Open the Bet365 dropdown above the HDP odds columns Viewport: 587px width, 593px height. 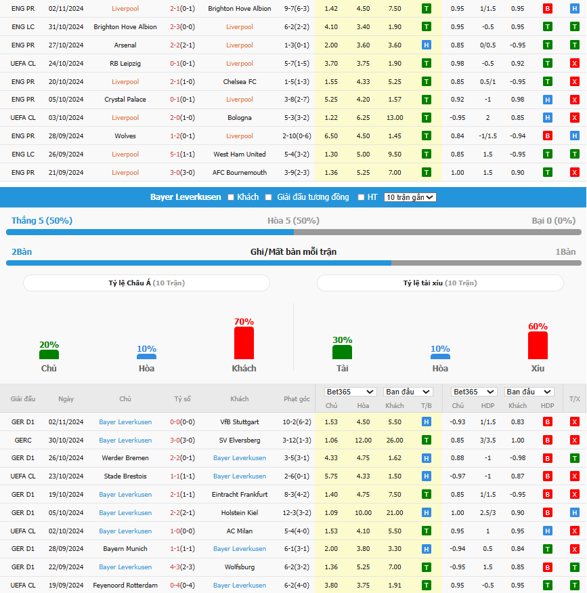tap(474, 392)
